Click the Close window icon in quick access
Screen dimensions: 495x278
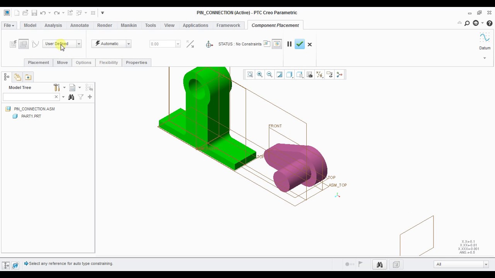[x=93, y=13]
